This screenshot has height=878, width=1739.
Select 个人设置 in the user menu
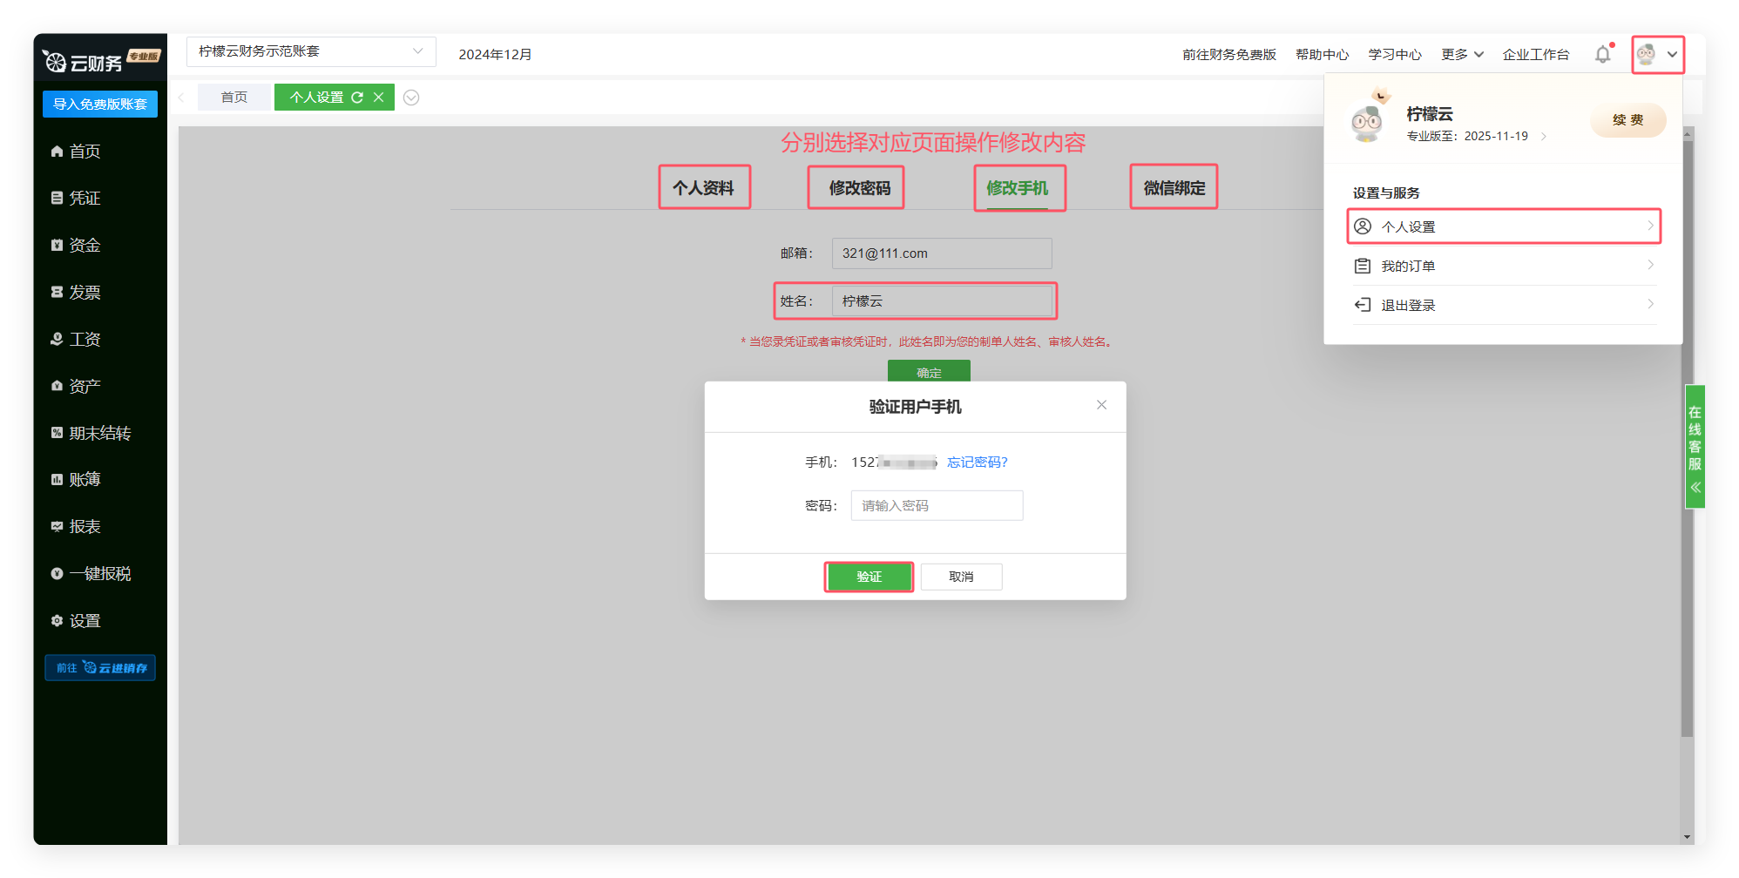pyautogui.click(x=1503, y=226)
